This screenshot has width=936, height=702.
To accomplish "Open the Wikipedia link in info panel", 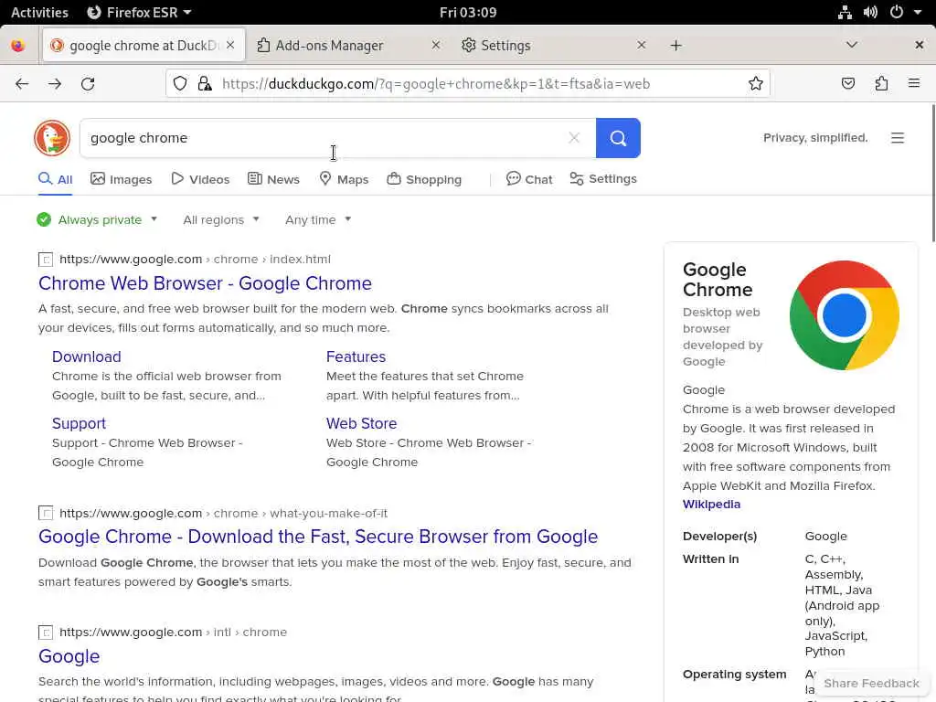I will (711, 504).
